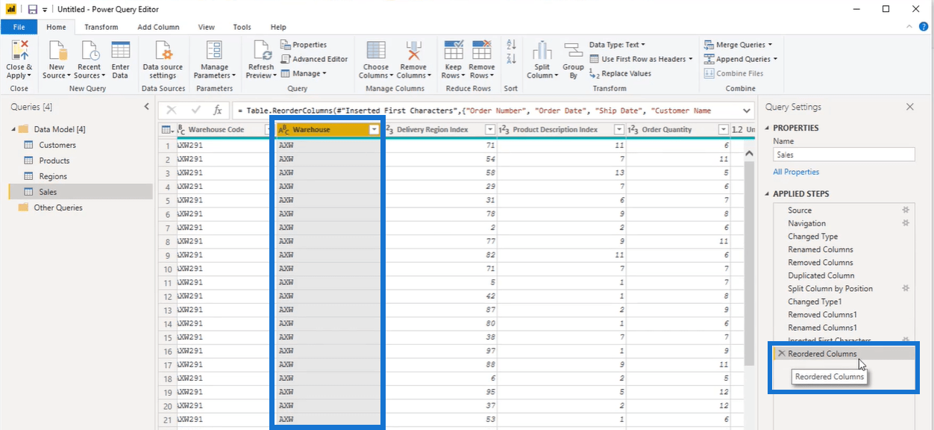Open Delivery Region Index filter dropdown
Screen dimensions: 934x430
click(490, 129)
